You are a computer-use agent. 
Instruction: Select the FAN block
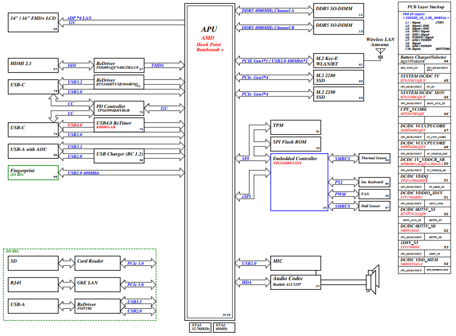coord(374,194)
